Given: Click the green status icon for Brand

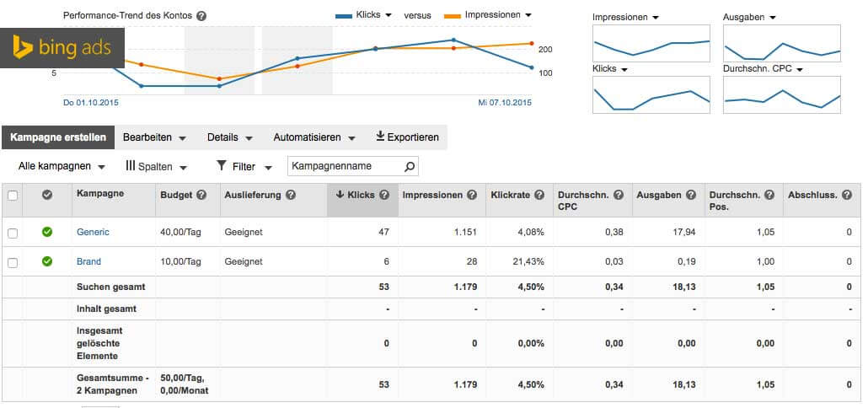Looking at the screenshot, I should tap(47, 261).
